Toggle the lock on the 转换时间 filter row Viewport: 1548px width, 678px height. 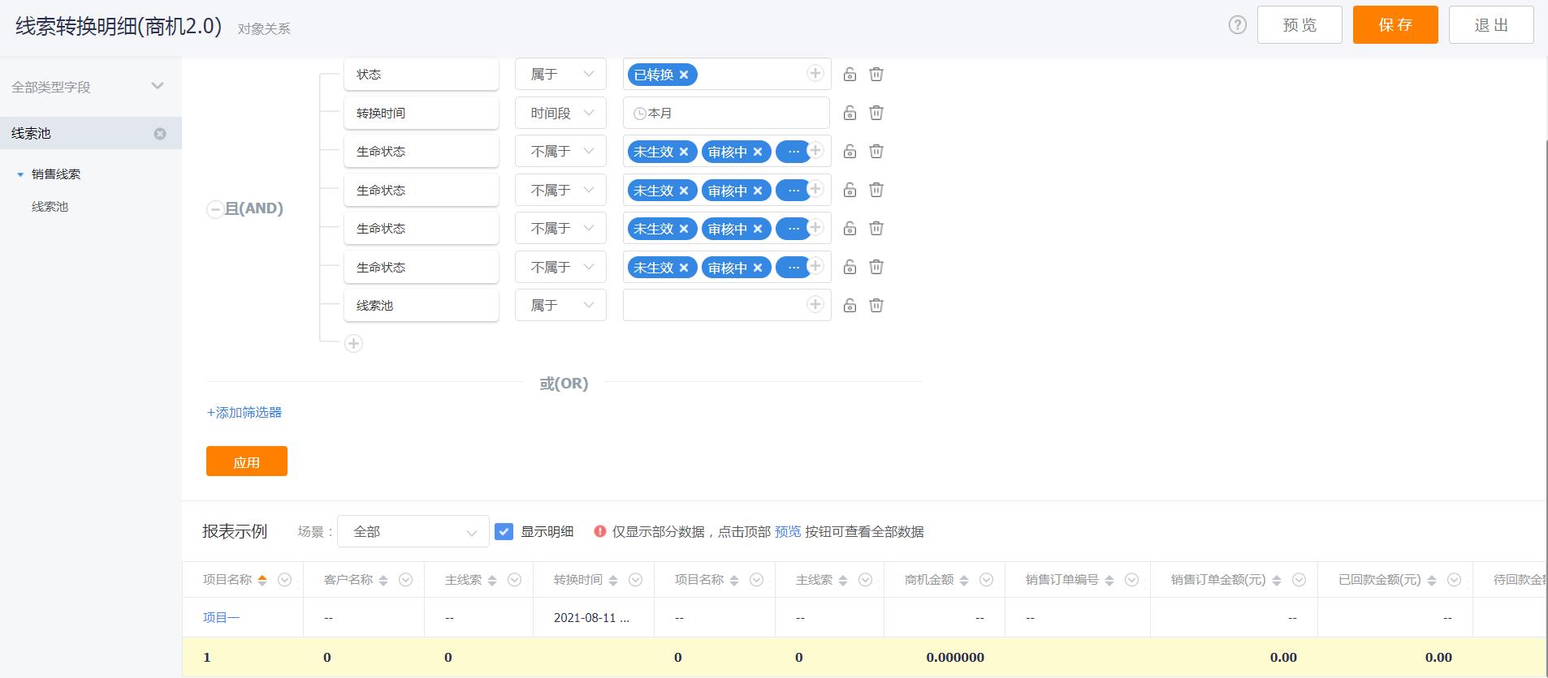tap(850, 113)
